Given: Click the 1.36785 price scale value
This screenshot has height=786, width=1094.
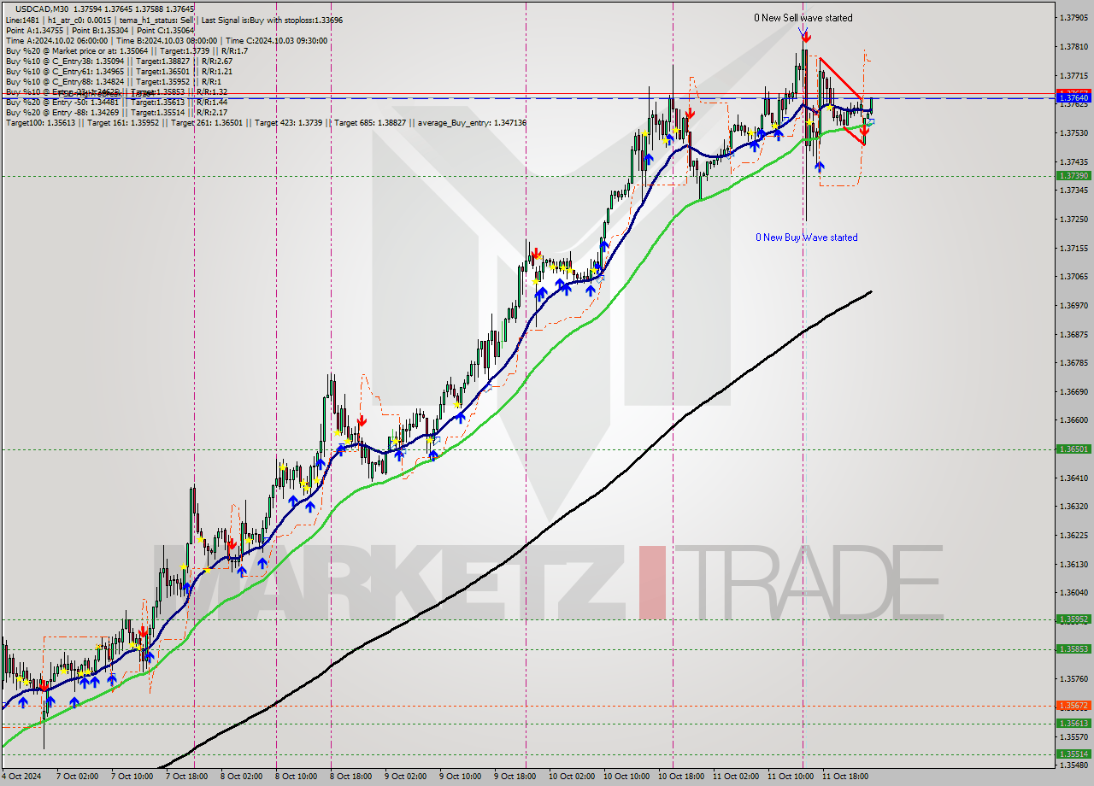Looking at the screenshot, I should (1073, 362).
